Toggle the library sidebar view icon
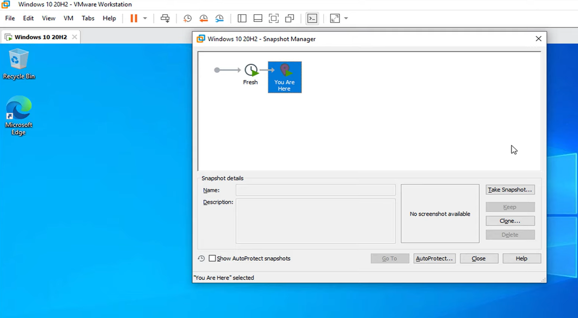Image resolution: width=578 pixels, height=318 pixels. pyautogui.click(x=242, y=18)
